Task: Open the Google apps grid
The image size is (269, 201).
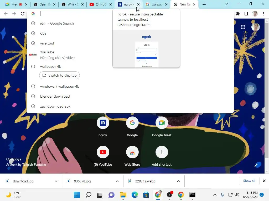Action: (243, 27)
